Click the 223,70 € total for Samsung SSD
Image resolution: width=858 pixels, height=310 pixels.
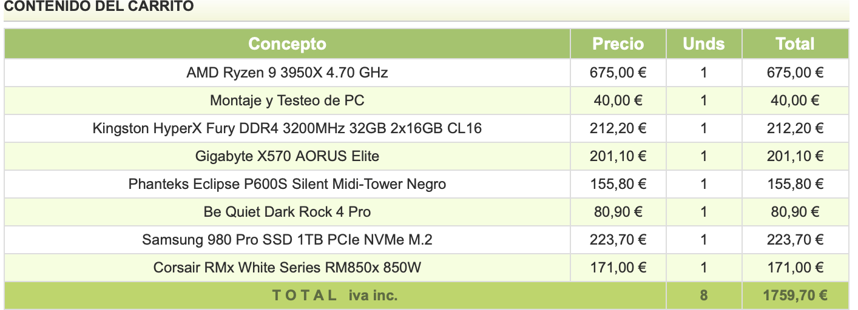[x=795, y=240]
